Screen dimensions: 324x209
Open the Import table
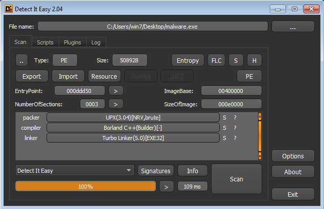pyautogui.click(x=68, y=76)
